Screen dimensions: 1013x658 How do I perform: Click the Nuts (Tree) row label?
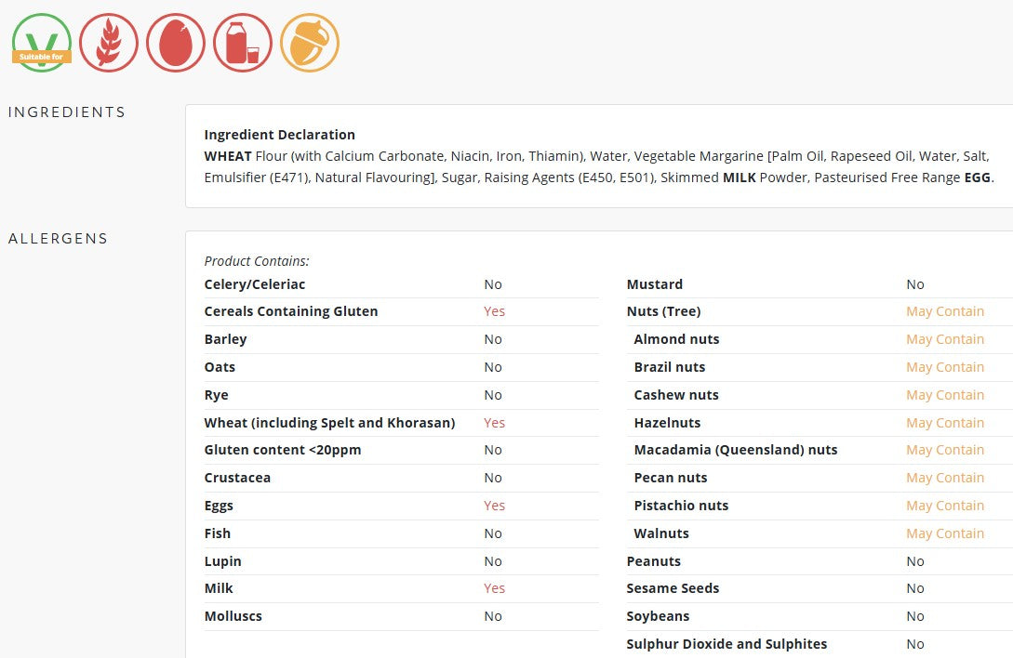pos(663,311)
